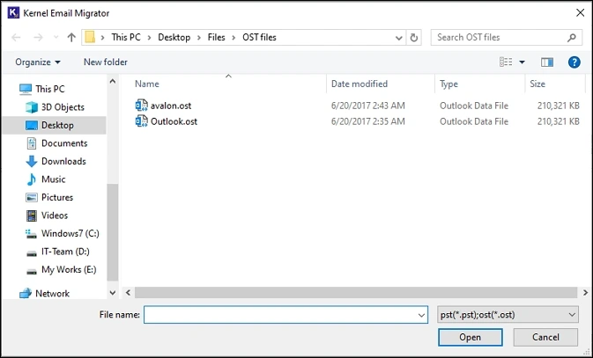Click the horizontal file list scrollbar

[x=356, y=293]
